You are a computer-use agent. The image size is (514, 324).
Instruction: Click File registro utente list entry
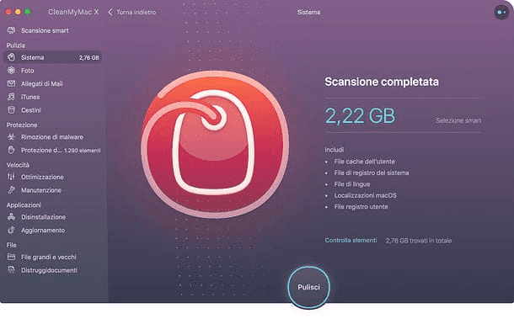point(361,207)
